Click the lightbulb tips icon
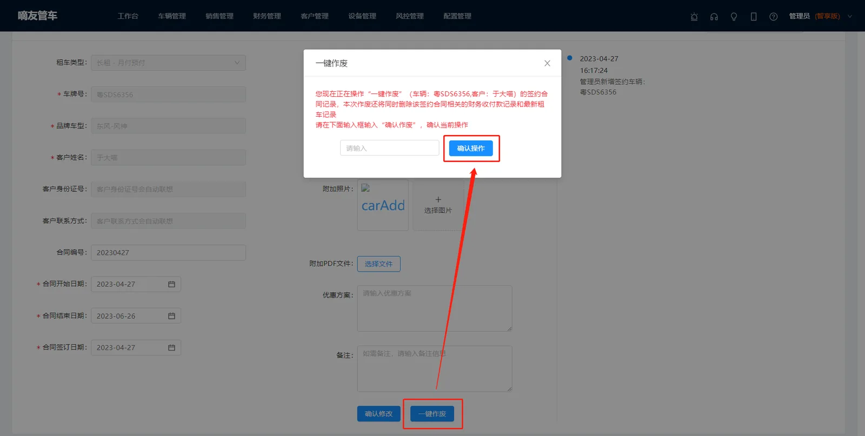Screen dimensions: 865x436 pyautogui.click(x=734, y=17)
